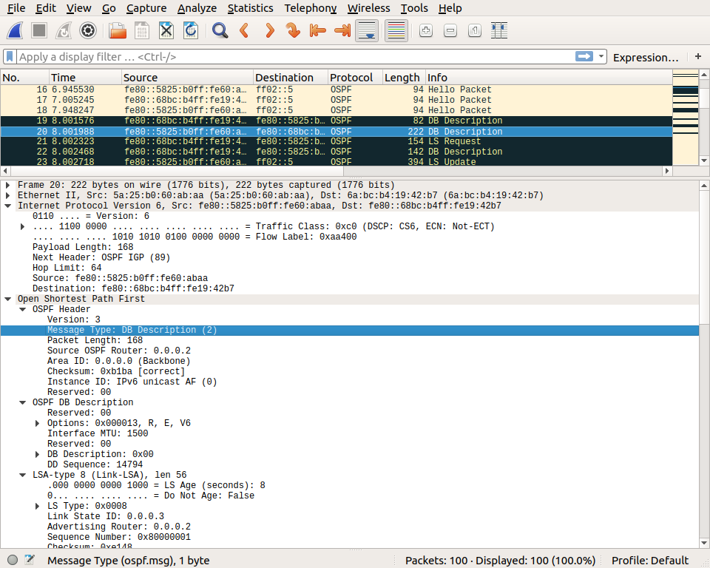This screenshot has width=710, height=568.
Task: Apply display filter arrow button
Action: click(x=584, y=57)
